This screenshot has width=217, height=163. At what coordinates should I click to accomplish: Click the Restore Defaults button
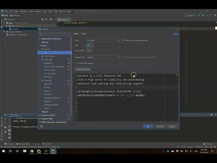point(83,69)
